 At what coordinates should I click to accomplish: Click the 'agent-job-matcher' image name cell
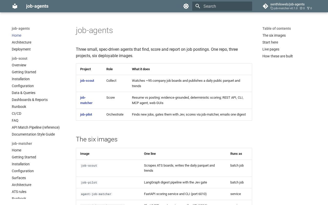coord(96,194)
